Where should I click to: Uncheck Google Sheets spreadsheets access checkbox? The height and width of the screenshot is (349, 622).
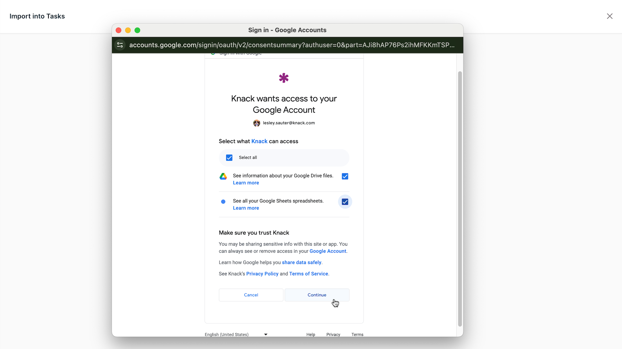(345, 202)
